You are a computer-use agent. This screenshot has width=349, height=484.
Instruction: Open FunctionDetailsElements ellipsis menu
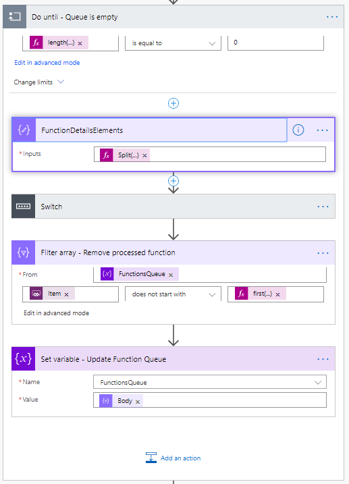(x=323, y=130)
